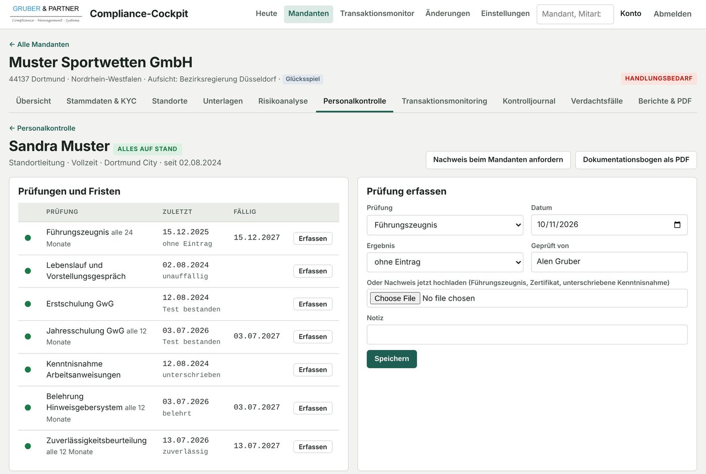Switch to the Risikoanalyse tab

pos(283,101)
